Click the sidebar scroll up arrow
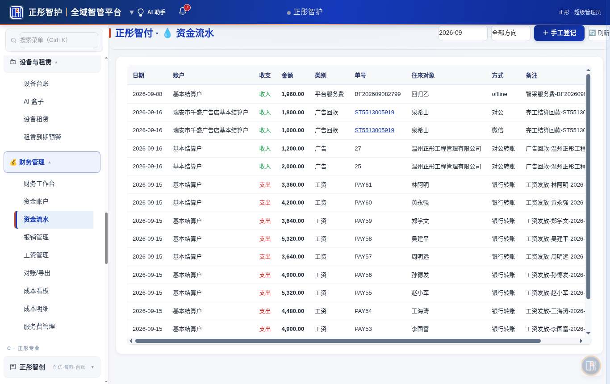This screenshot has height=384, width=610. pos(106,58)
